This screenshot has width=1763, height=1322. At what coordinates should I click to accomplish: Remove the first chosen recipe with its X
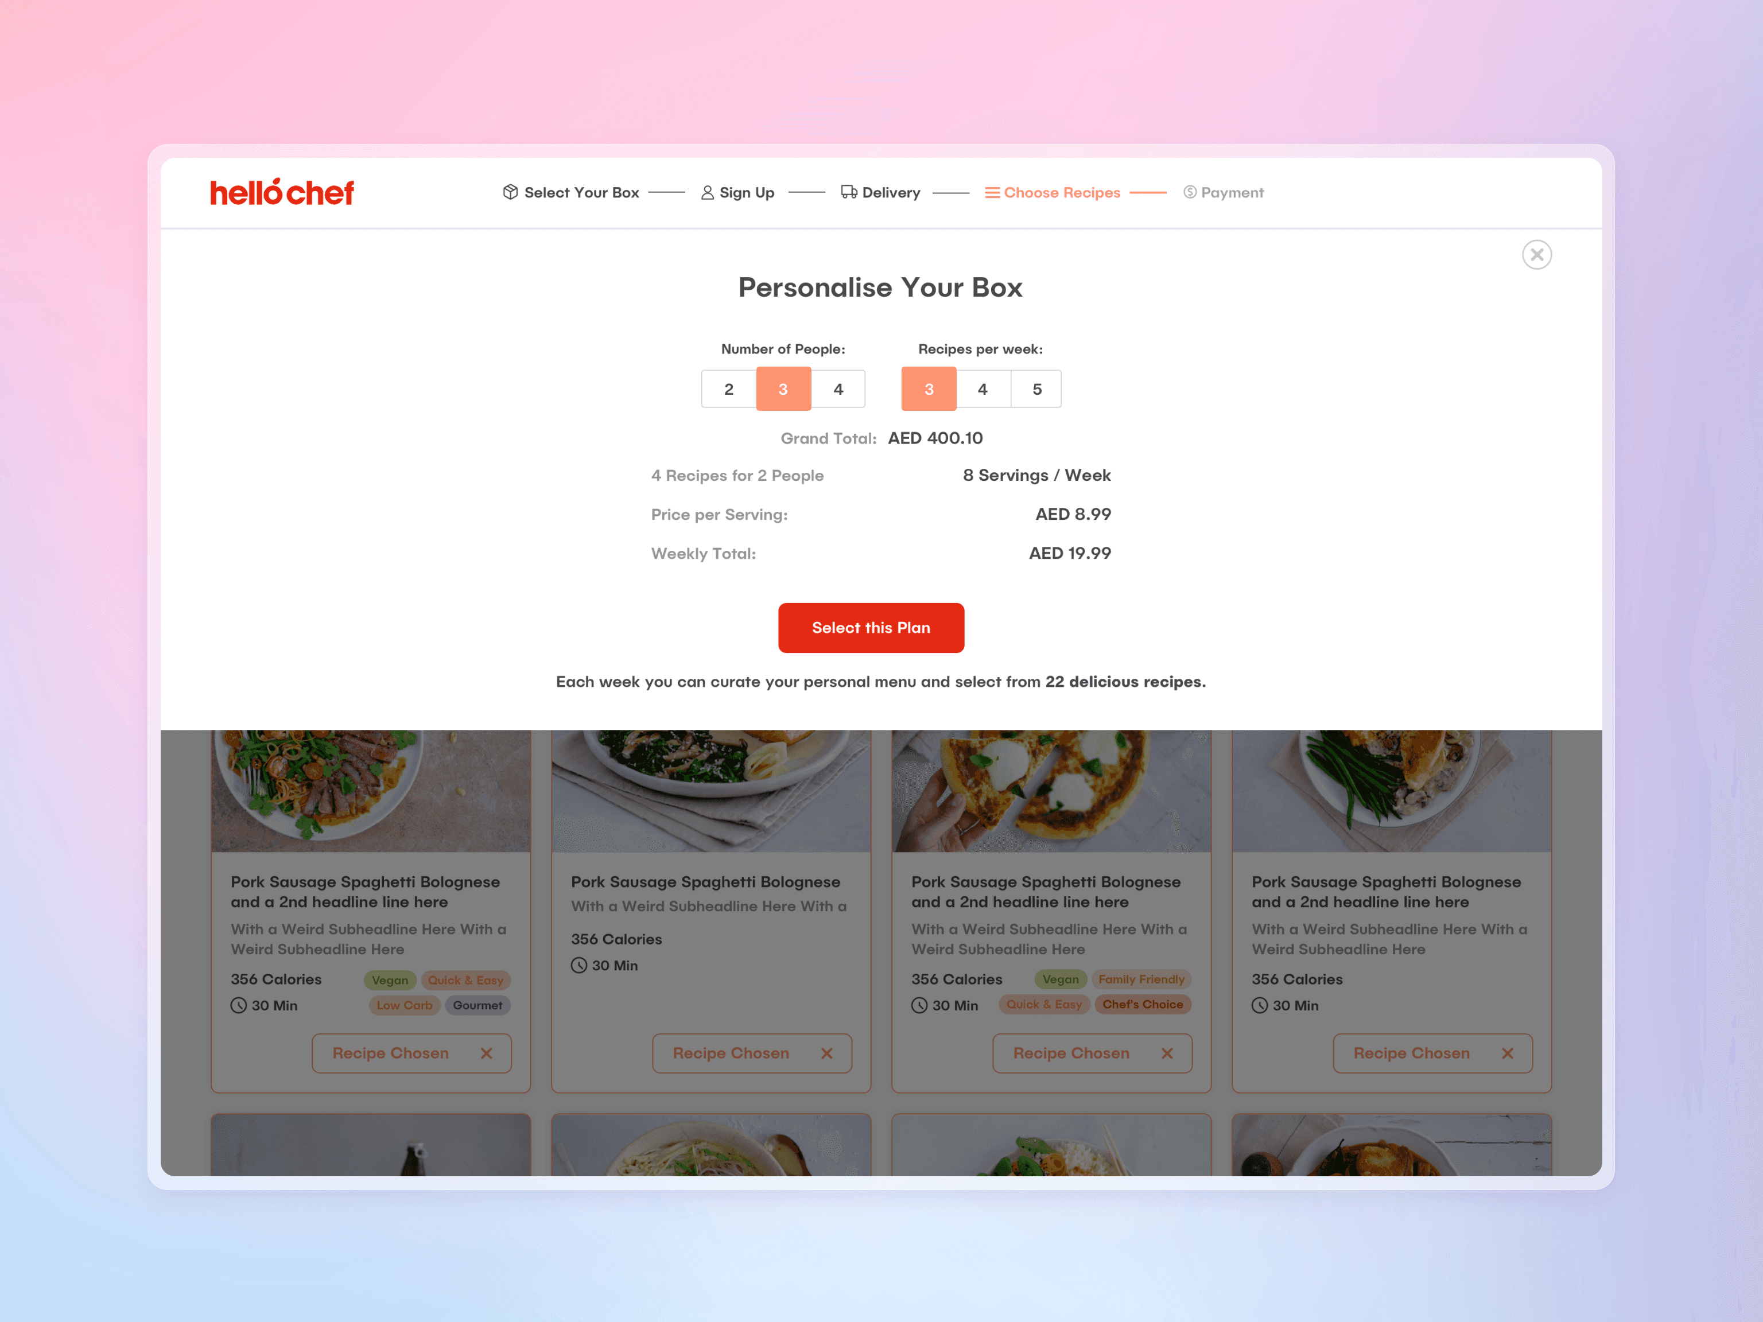click(486, 1053)
